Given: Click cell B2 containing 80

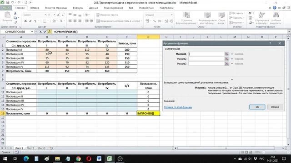Looking at the screenshot, I should click(x=47, y=50).
